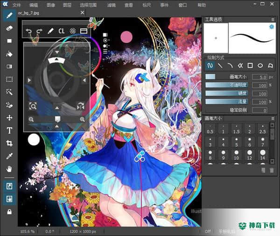Click the target crosshair icon in floating panel
Image resolution: width=280 pixels, height=236 pixels.
[72, 31]
